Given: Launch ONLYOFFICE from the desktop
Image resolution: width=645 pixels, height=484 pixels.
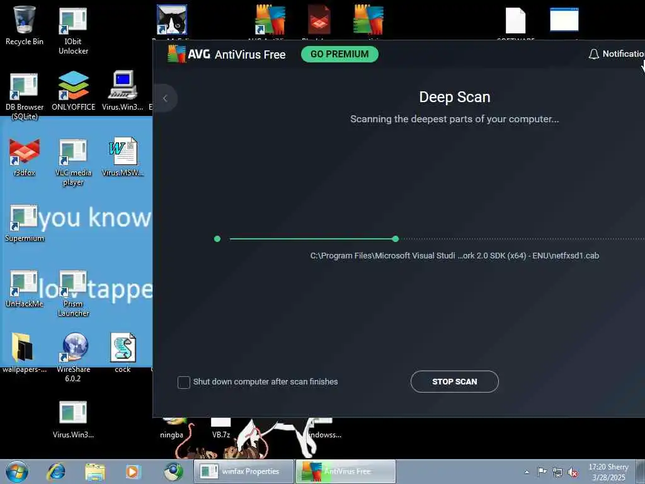Looking at the screenshot, I should [x=73, y=91].
